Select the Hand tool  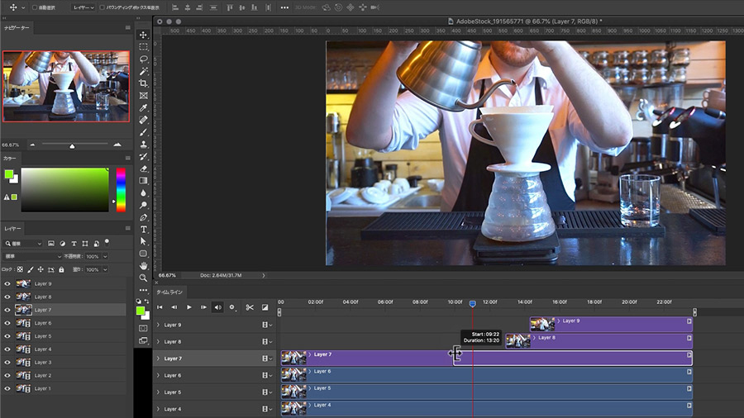click(144, 266)
